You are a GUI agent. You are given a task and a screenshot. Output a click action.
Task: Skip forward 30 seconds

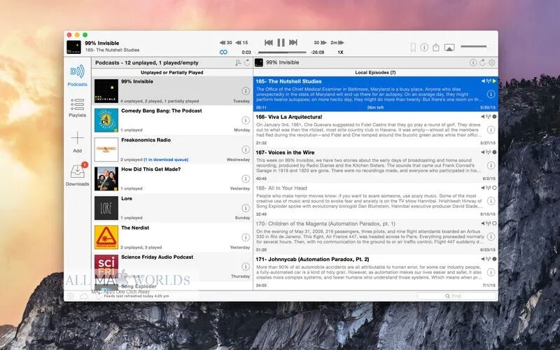[x=320, y=43]
